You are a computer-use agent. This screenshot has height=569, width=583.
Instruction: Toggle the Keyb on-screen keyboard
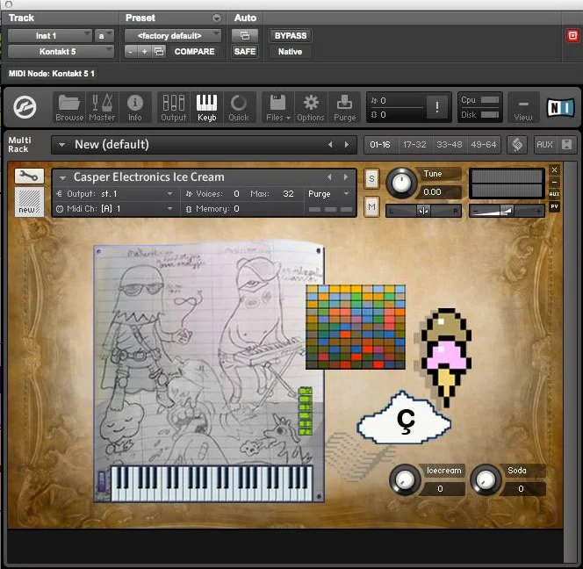click(206, 108)
